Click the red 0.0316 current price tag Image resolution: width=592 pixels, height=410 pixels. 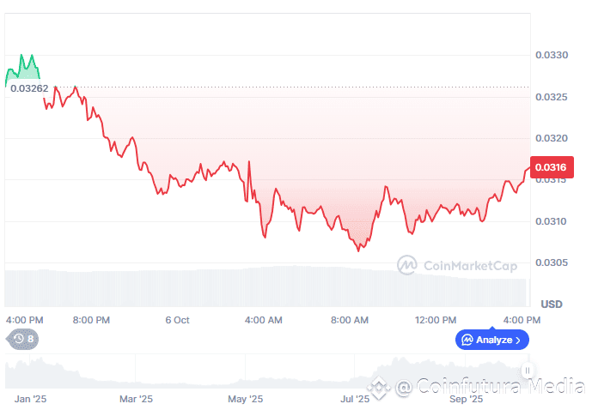[552, 167]
